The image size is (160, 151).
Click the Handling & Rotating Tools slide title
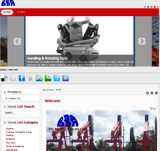click(47, 58)
